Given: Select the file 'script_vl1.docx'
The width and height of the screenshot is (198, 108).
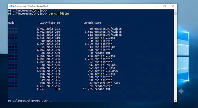Looking at the screenshot, I should (x=106, y=71).
